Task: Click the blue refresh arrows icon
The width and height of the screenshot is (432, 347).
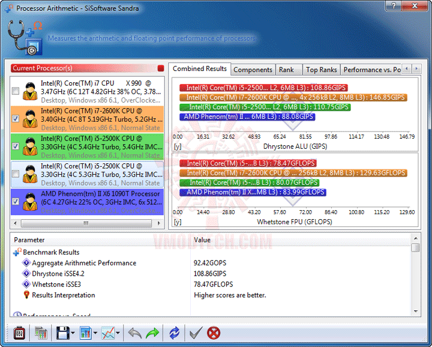Action: click(174, 333)
